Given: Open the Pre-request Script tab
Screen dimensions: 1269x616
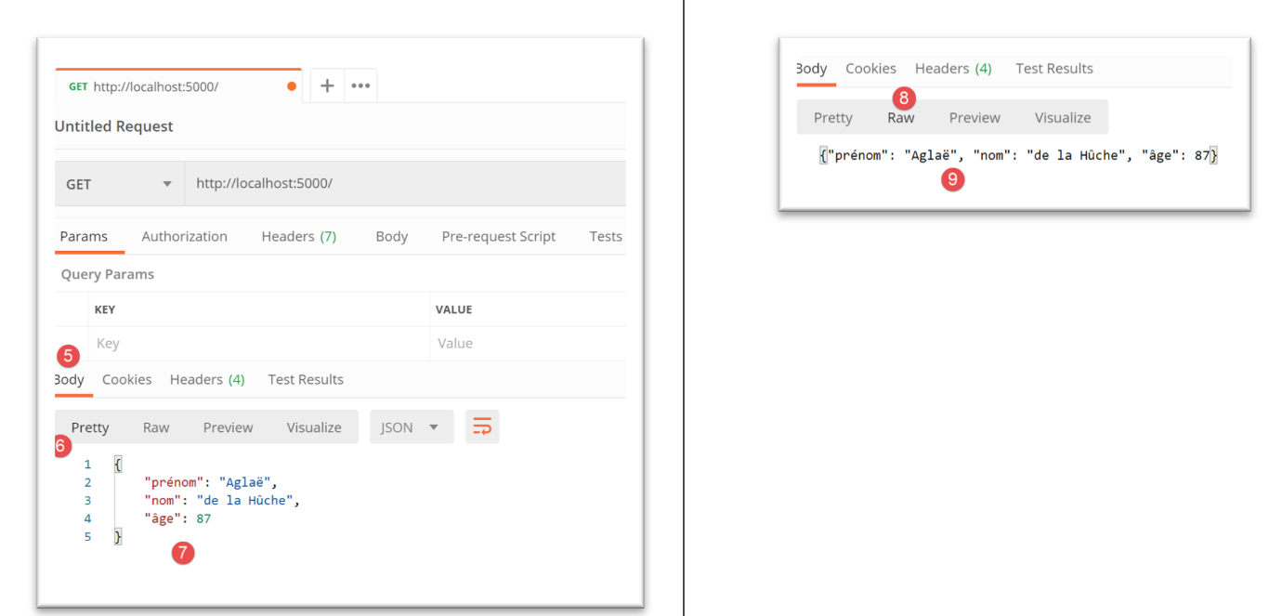Looking at the screenshot, I should pos(498,237).
